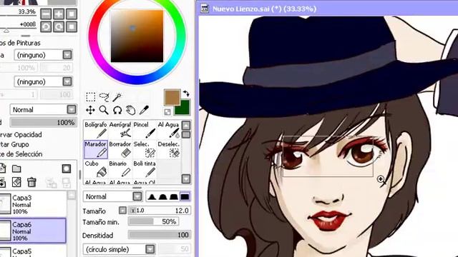Click Capa3 layer thumbnail
This screenshot has width=458, height=257.
point(5,204)
